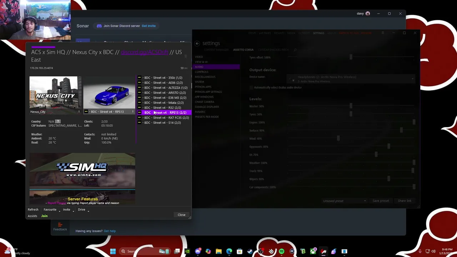Click the Refresh button in server dialog
The image size is (457, 257).
pyautogui.click(x=33, y=210)
